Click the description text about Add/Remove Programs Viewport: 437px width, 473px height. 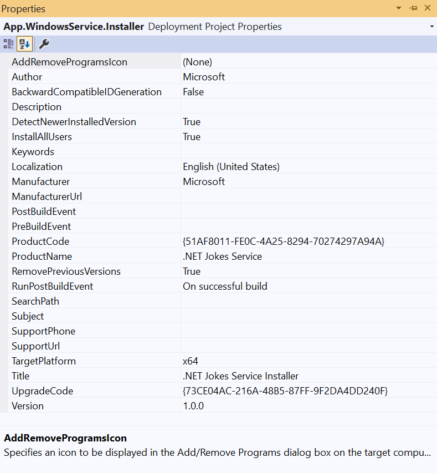click(x=217, y=453)
